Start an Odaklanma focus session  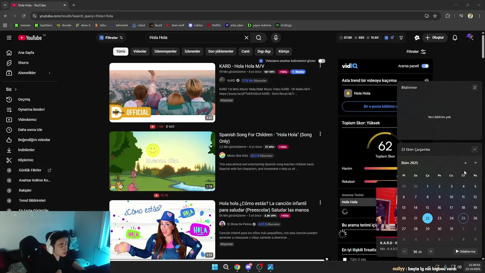pyautogui.click(x=465, y=251)
